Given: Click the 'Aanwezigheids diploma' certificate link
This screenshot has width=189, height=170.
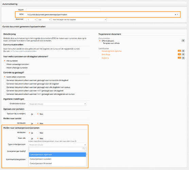Looking at the screenshot, I should [111, 51].
